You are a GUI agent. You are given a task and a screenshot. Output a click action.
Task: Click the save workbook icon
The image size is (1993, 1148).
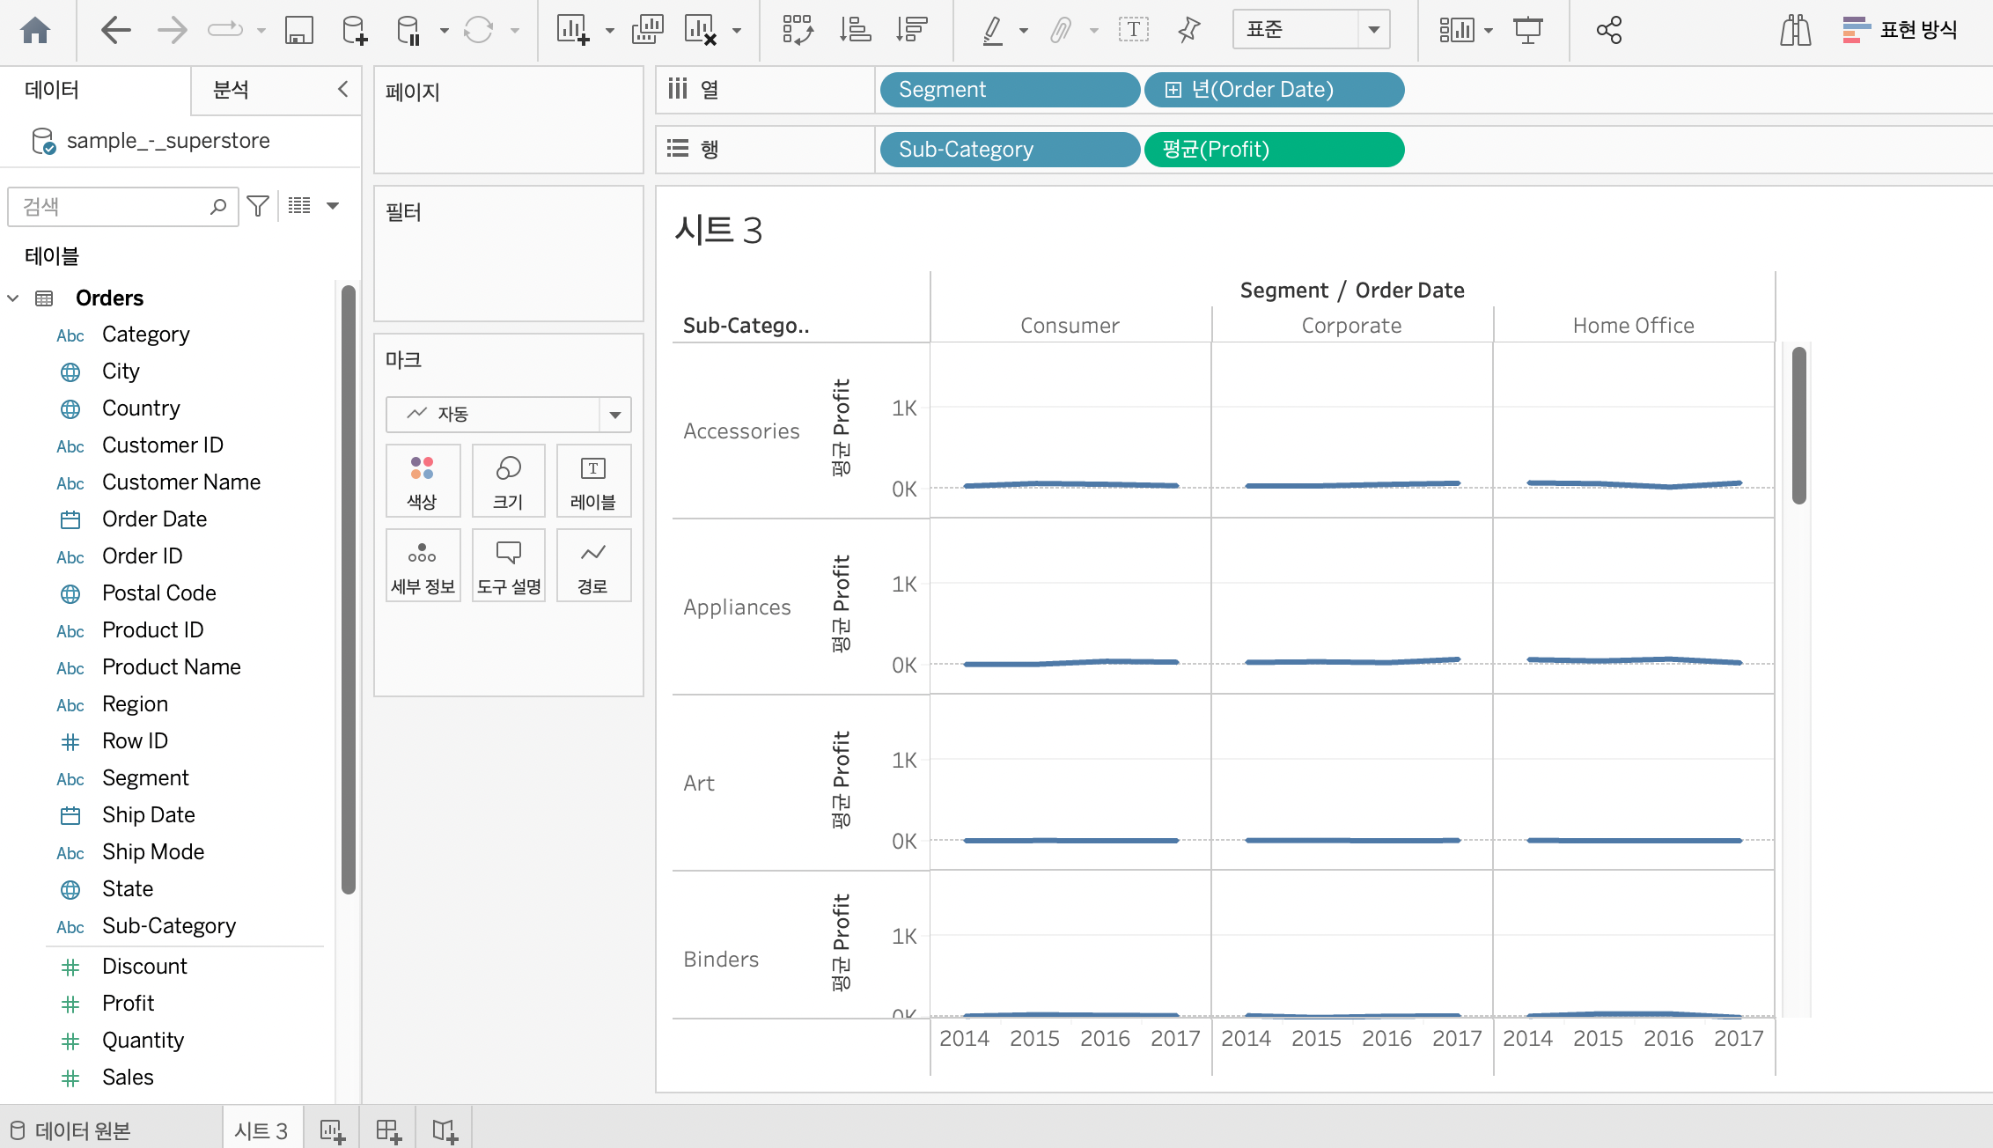(x=299, y=31)
